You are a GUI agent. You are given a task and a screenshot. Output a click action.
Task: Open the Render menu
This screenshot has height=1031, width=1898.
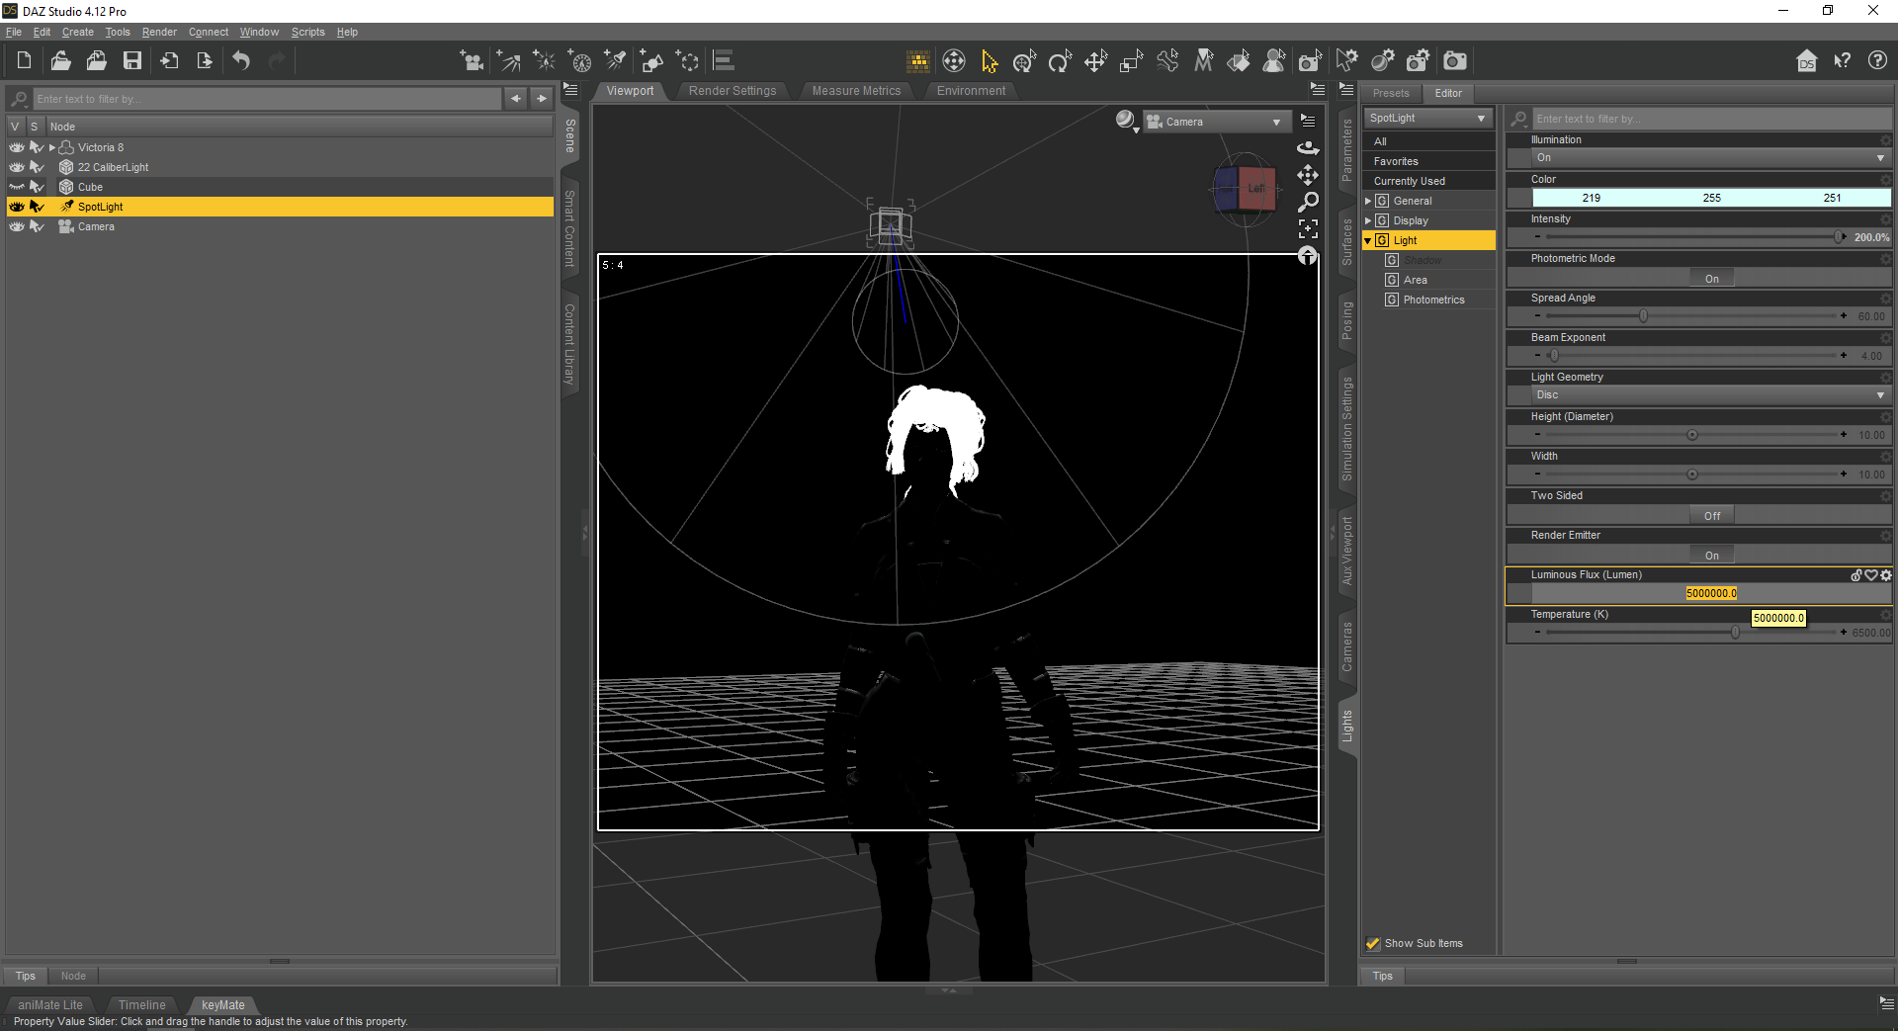159,32
